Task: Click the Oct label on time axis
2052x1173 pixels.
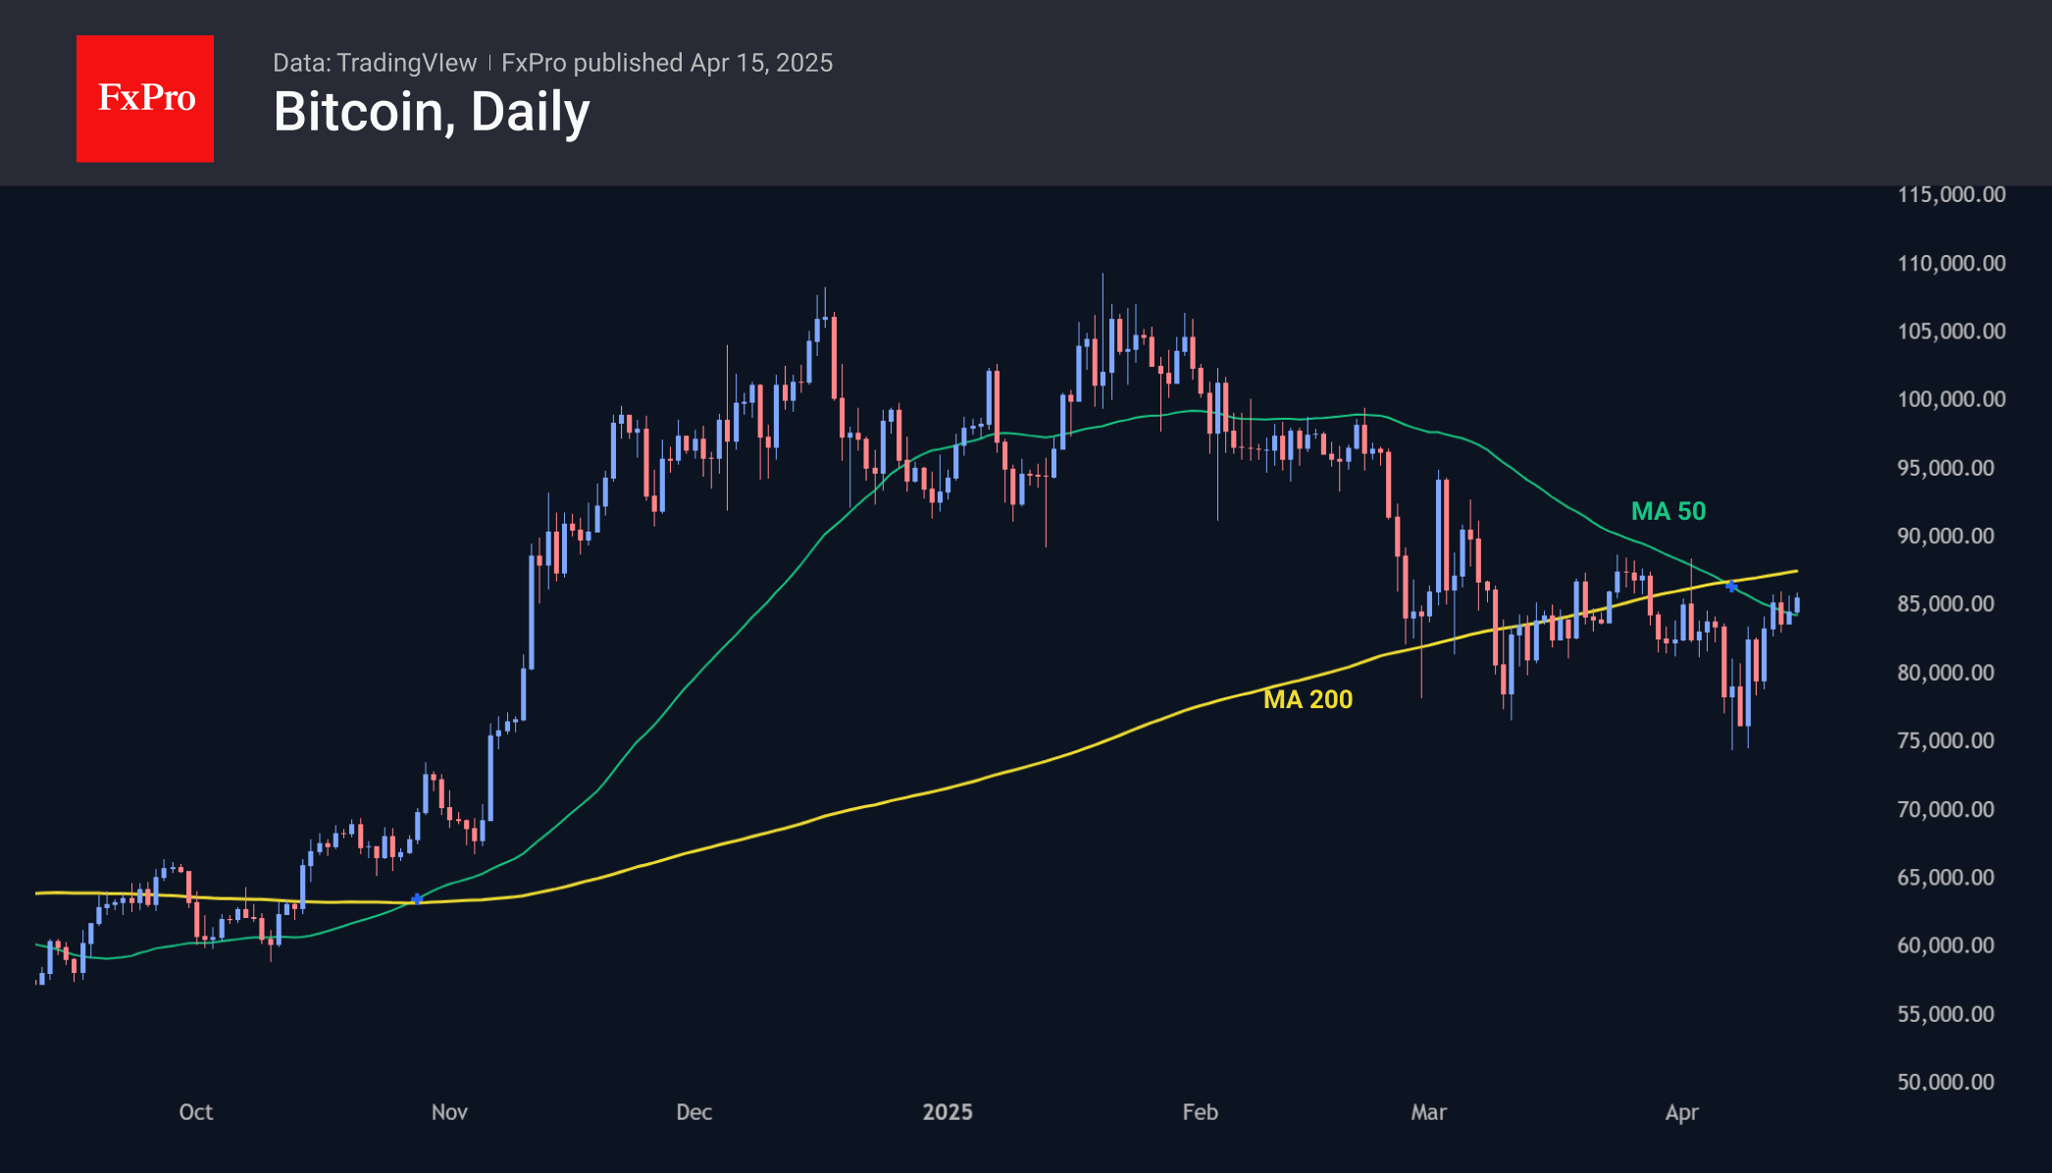Action: pyautogui.click(x=195, y=1112)
